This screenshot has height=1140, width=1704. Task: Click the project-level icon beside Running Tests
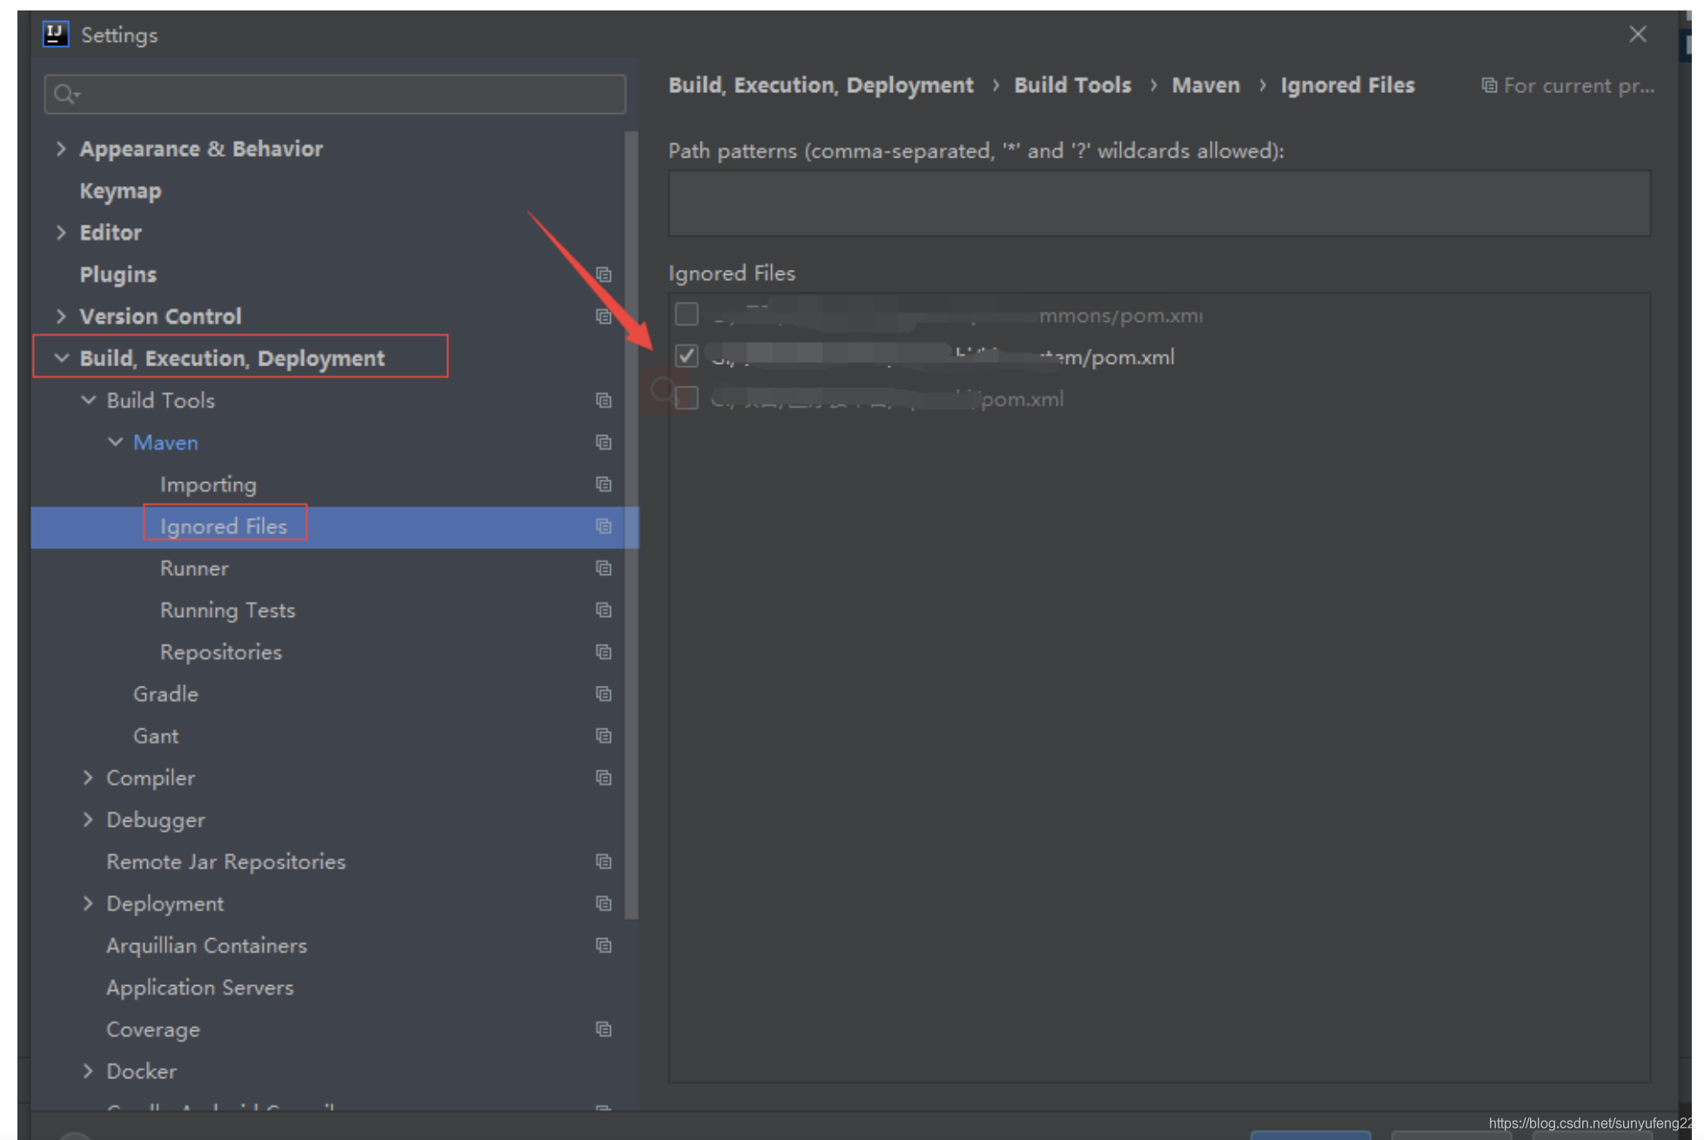point(603,610)
